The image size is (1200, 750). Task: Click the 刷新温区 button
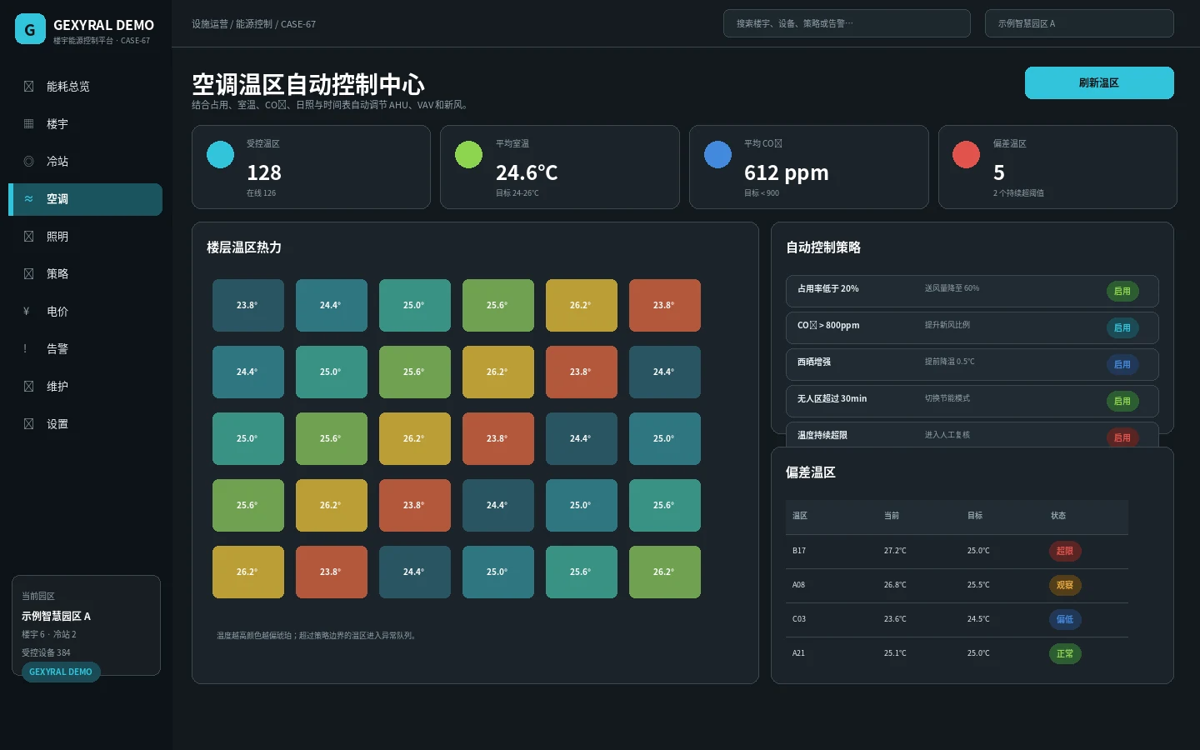[x=1099, y=82]
